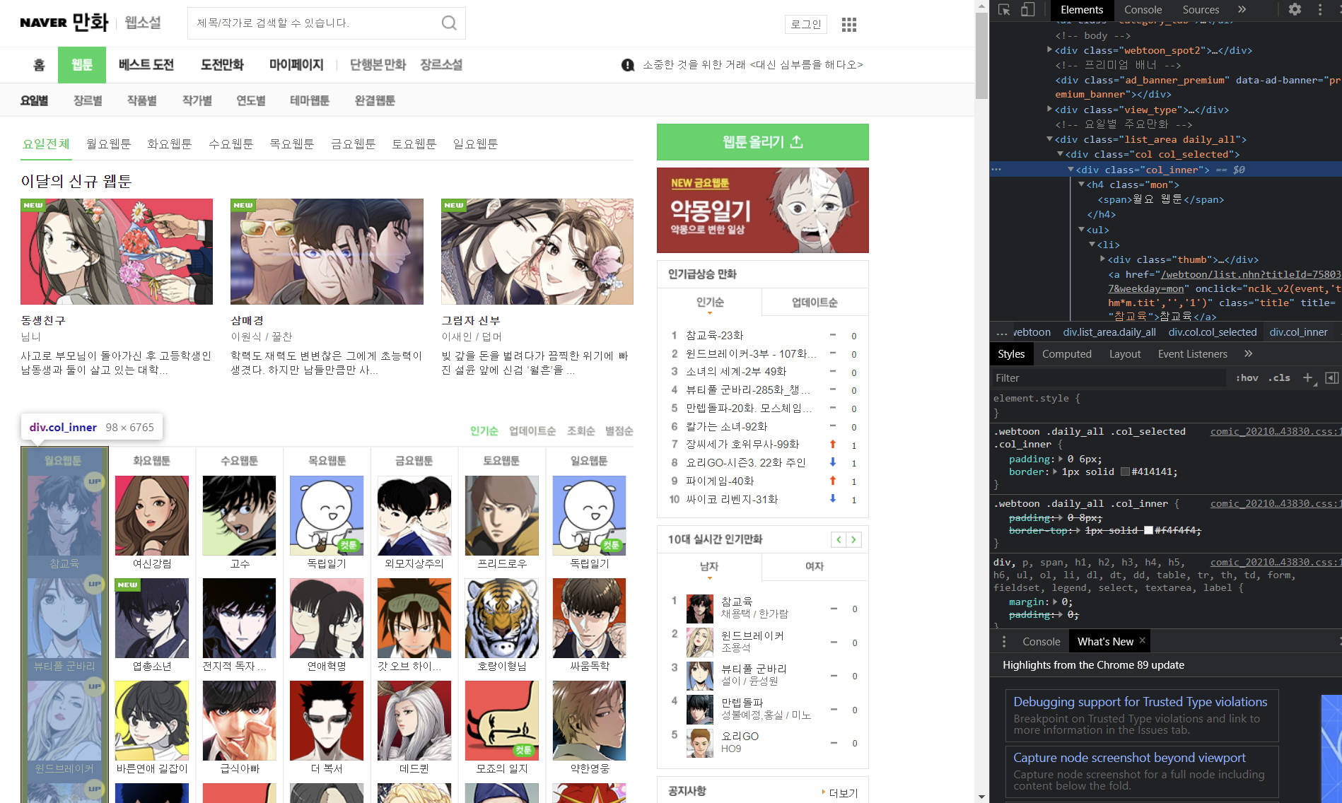The height and width of the screenshot is (803, 1342).
Task: Open the 마이페이지 menu item
Action: (x=296, y=65)
